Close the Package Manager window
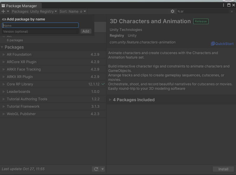The image size is (236, 175). tap(234, 5)
